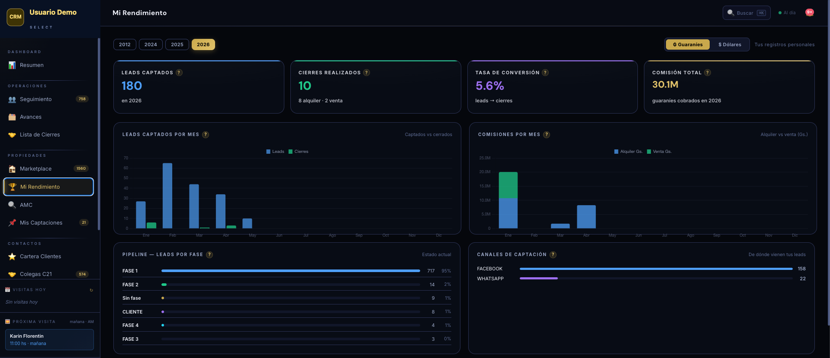The height and width of the screenshot is (358, 830).
Task: Open AMC in the sidebar
Action: tap(48, 205)
